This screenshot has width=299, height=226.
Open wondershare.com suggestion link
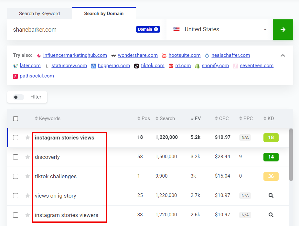click(x=138, y=55)
